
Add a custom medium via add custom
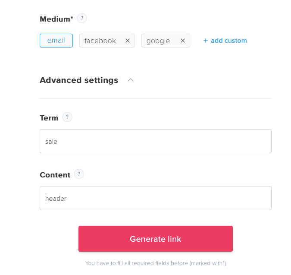pyautogui.click(x=229, y=41)
